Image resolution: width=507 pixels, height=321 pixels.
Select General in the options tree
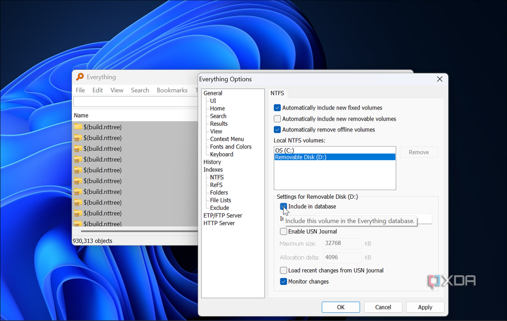pos(213,93)
